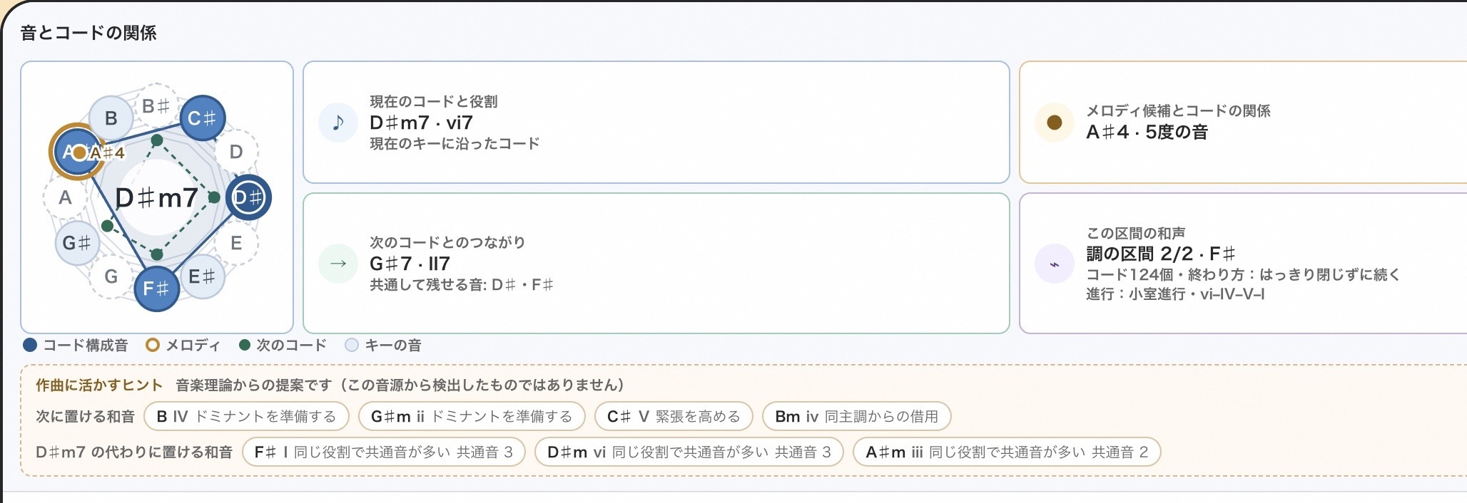Click the brown melody dot icon
Image resolution: width=1467 pixels, height=503 pixels.
(1055, 123)
